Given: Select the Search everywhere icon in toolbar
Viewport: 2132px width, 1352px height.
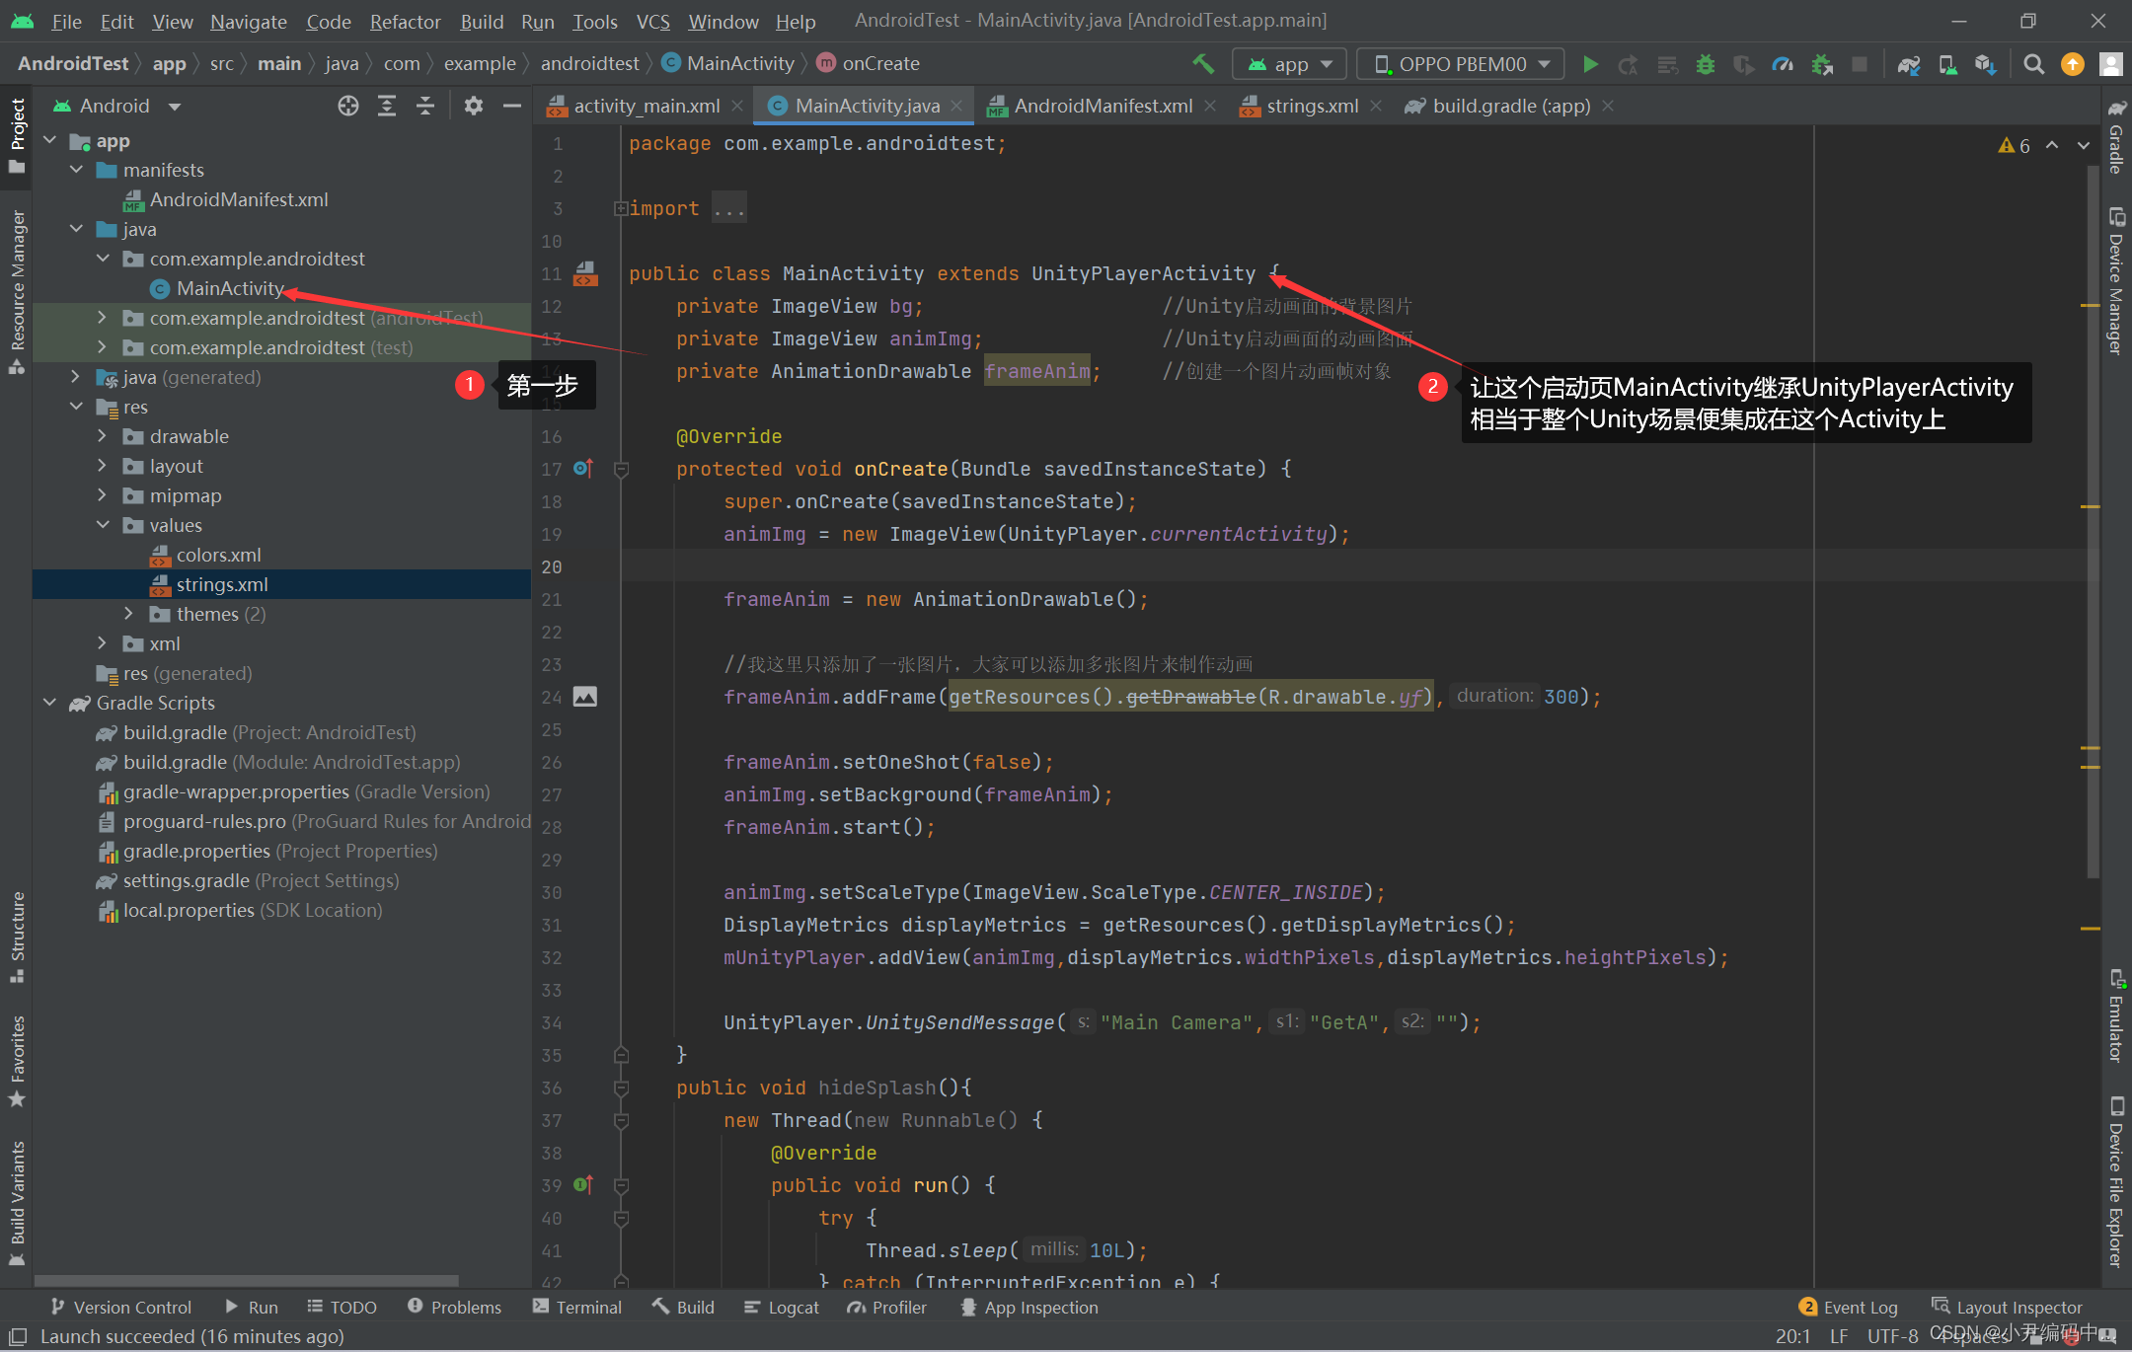Looking at the screenshot, I should tap(2032, 64).
